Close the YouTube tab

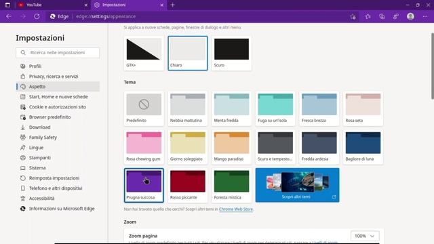point(86,5)
